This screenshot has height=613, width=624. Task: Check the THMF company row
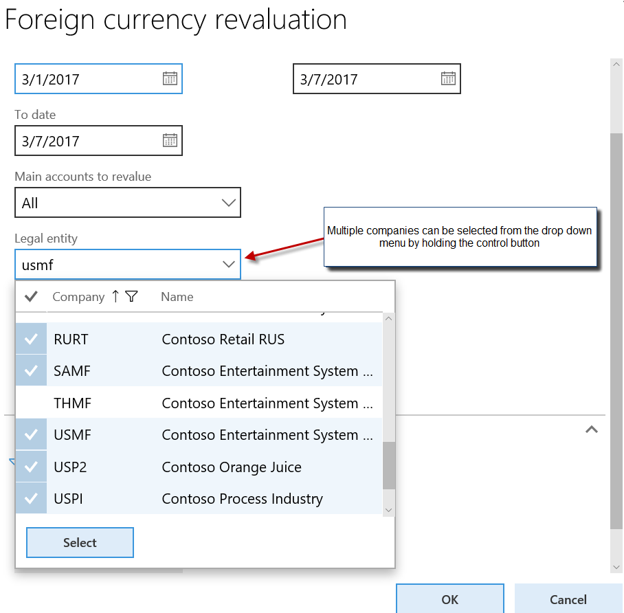pyautogui.click(x=31, y=403)
